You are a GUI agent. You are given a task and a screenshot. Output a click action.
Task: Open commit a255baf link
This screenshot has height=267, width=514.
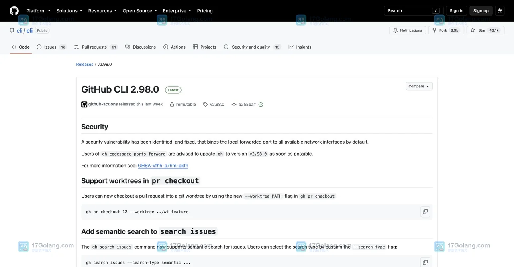[247, 105]
